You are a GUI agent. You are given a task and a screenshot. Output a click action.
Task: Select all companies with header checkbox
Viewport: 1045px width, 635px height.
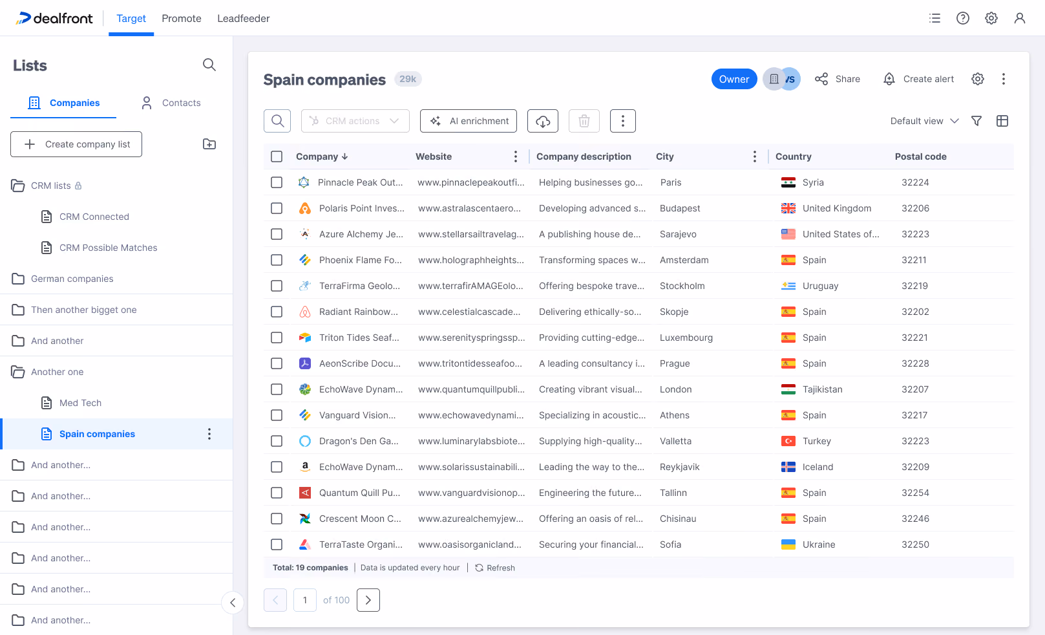(277, 156)
